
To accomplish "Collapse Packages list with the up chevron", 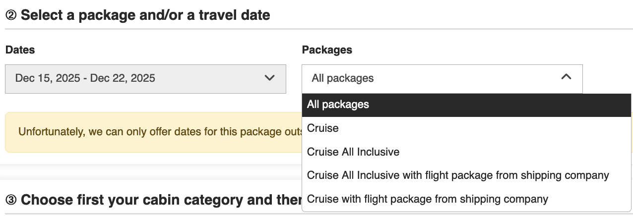I will (x=566, y=77).
